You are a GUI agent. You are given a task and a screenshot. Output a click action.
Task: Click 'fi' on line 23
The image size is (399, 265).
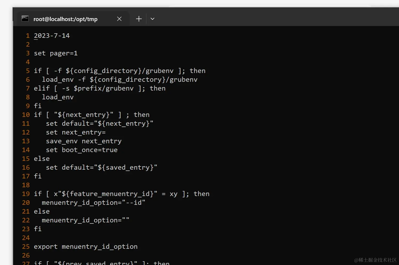(38, 229)
